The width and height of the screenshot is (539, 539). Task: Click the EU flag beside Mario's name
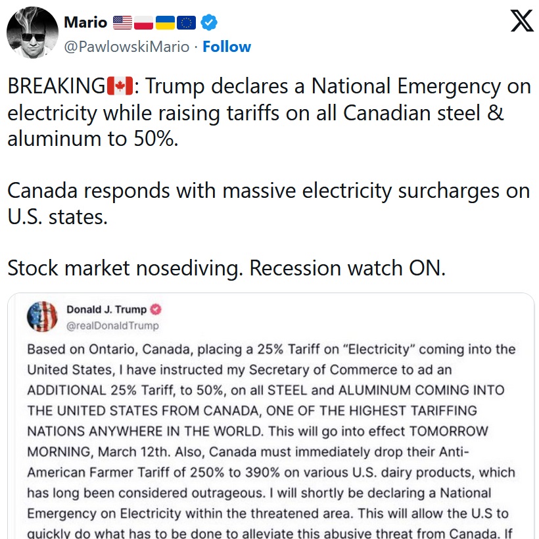pos(186,23)
